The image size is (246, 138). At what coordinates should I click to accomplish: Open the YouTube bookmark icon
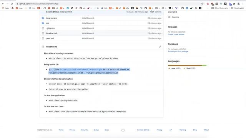pos(49,8)
